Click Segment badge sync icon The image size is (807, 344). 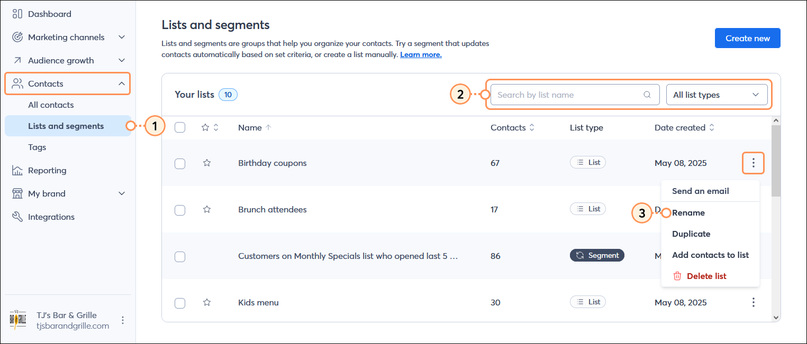click(580, 255)
